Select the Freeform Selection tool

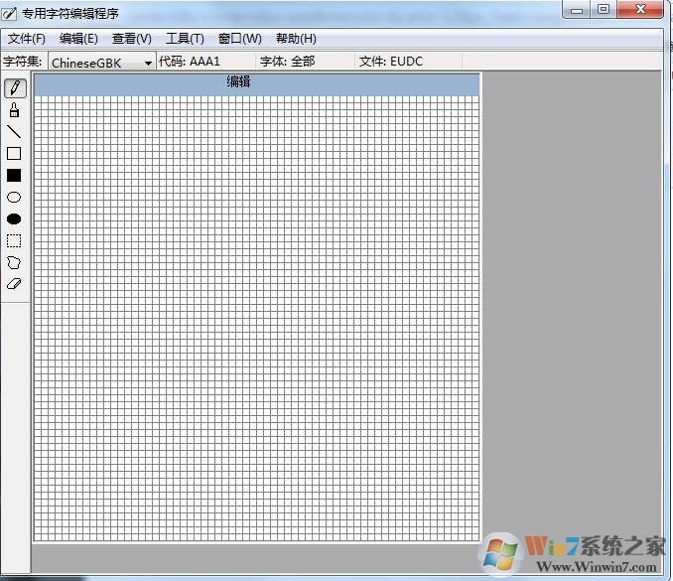[14, 263]
